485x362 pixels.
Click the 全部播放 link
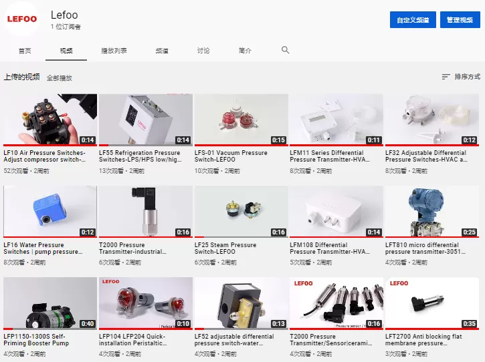pos(60,78)
